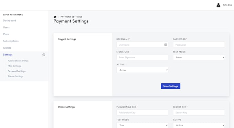Screen dimensions: 234x128
Task: Click the PAYMENT SETTINGS breadcrumb text
Action: tap(71, 17)
